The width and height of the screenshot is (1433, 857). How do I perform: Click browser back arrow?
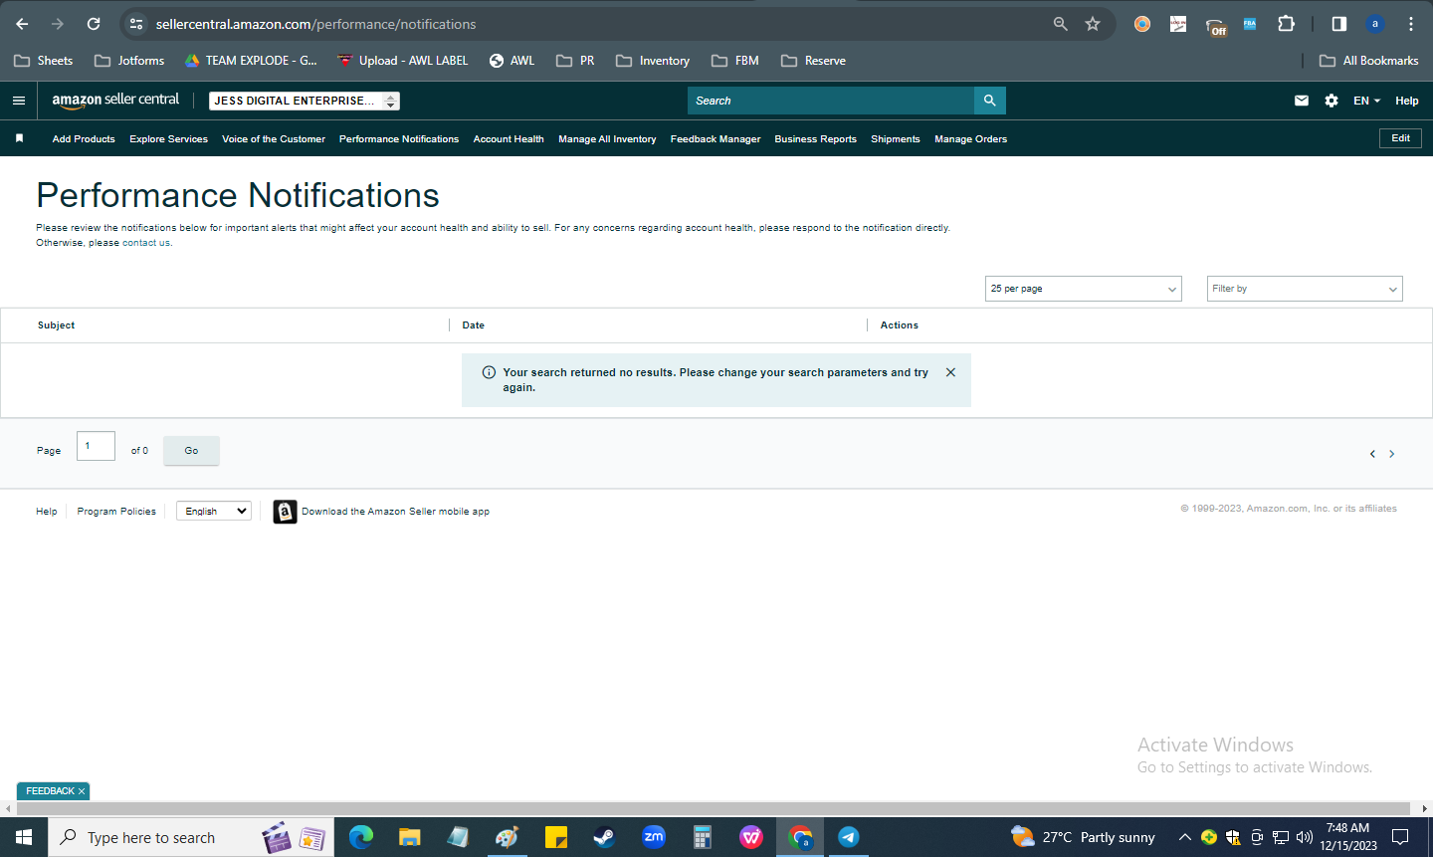pos(22,24)
